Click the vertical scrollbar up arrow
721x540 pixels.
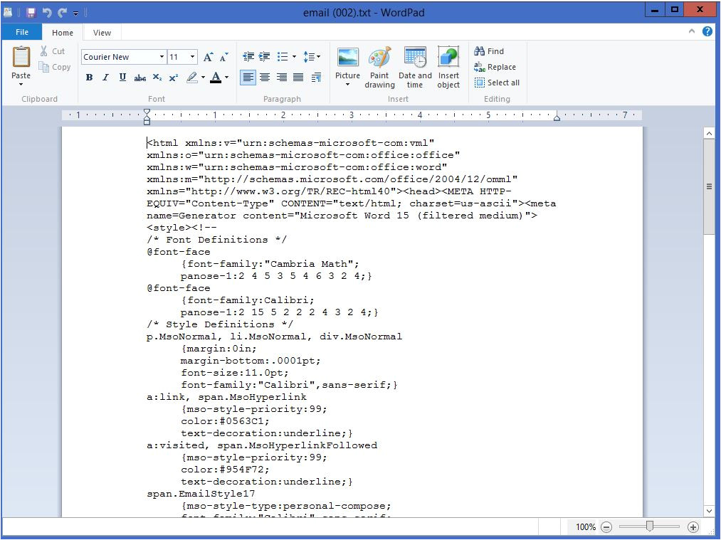coord(709,133)
